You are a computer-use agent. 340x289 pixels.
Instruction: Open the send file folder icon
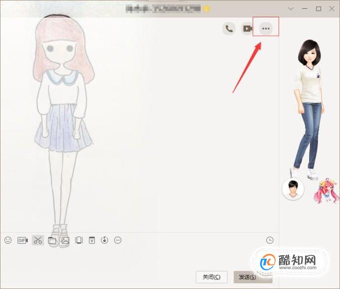tap(52, 241)
